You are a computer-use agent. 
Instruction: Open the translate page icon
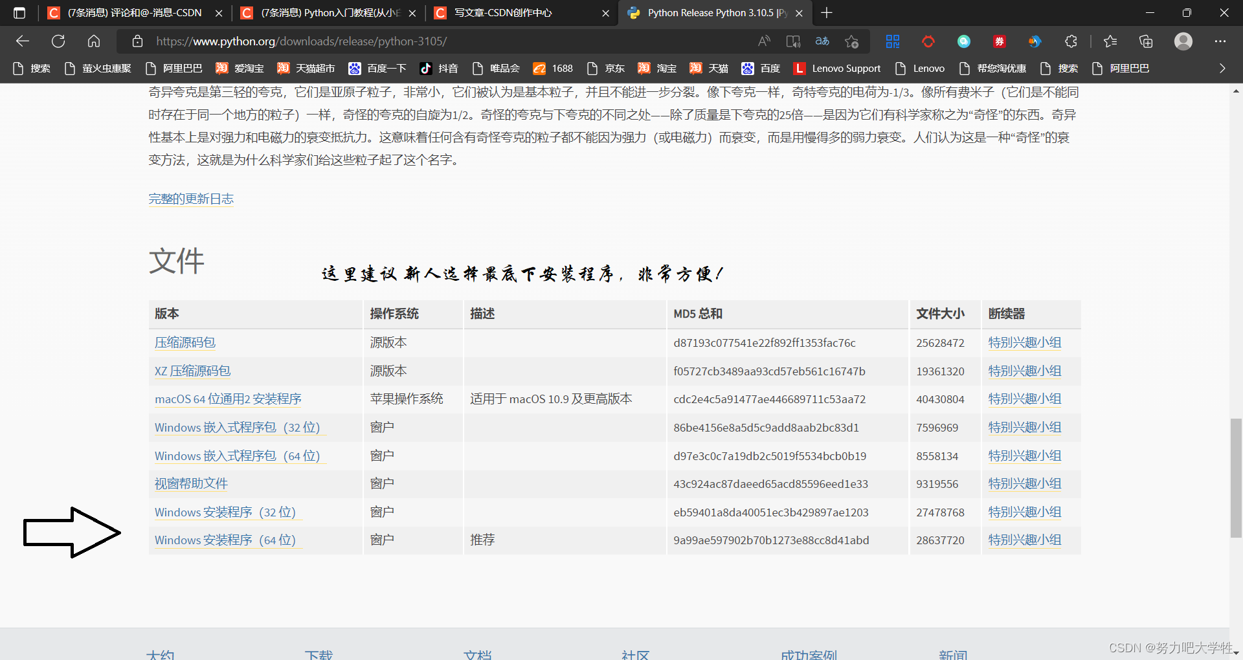click(x=822, y=41)
